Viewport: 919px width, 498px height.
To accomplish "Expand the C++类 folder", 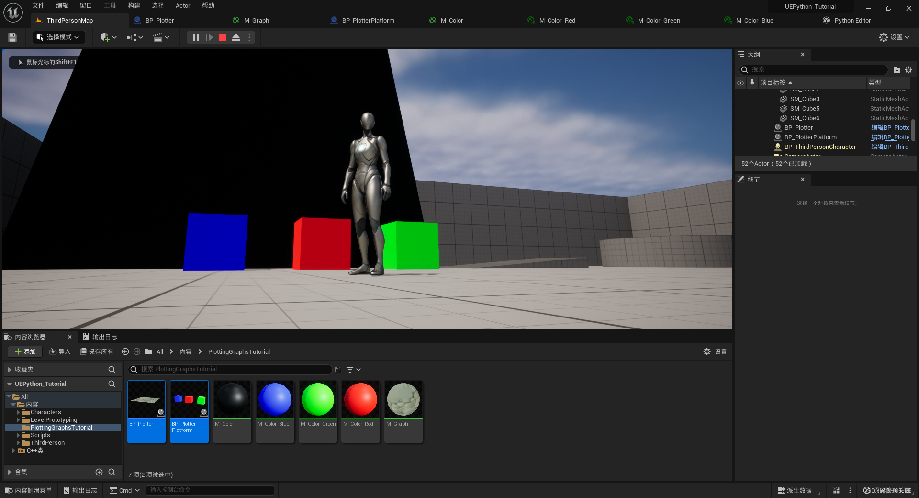I will coord(13,451).
